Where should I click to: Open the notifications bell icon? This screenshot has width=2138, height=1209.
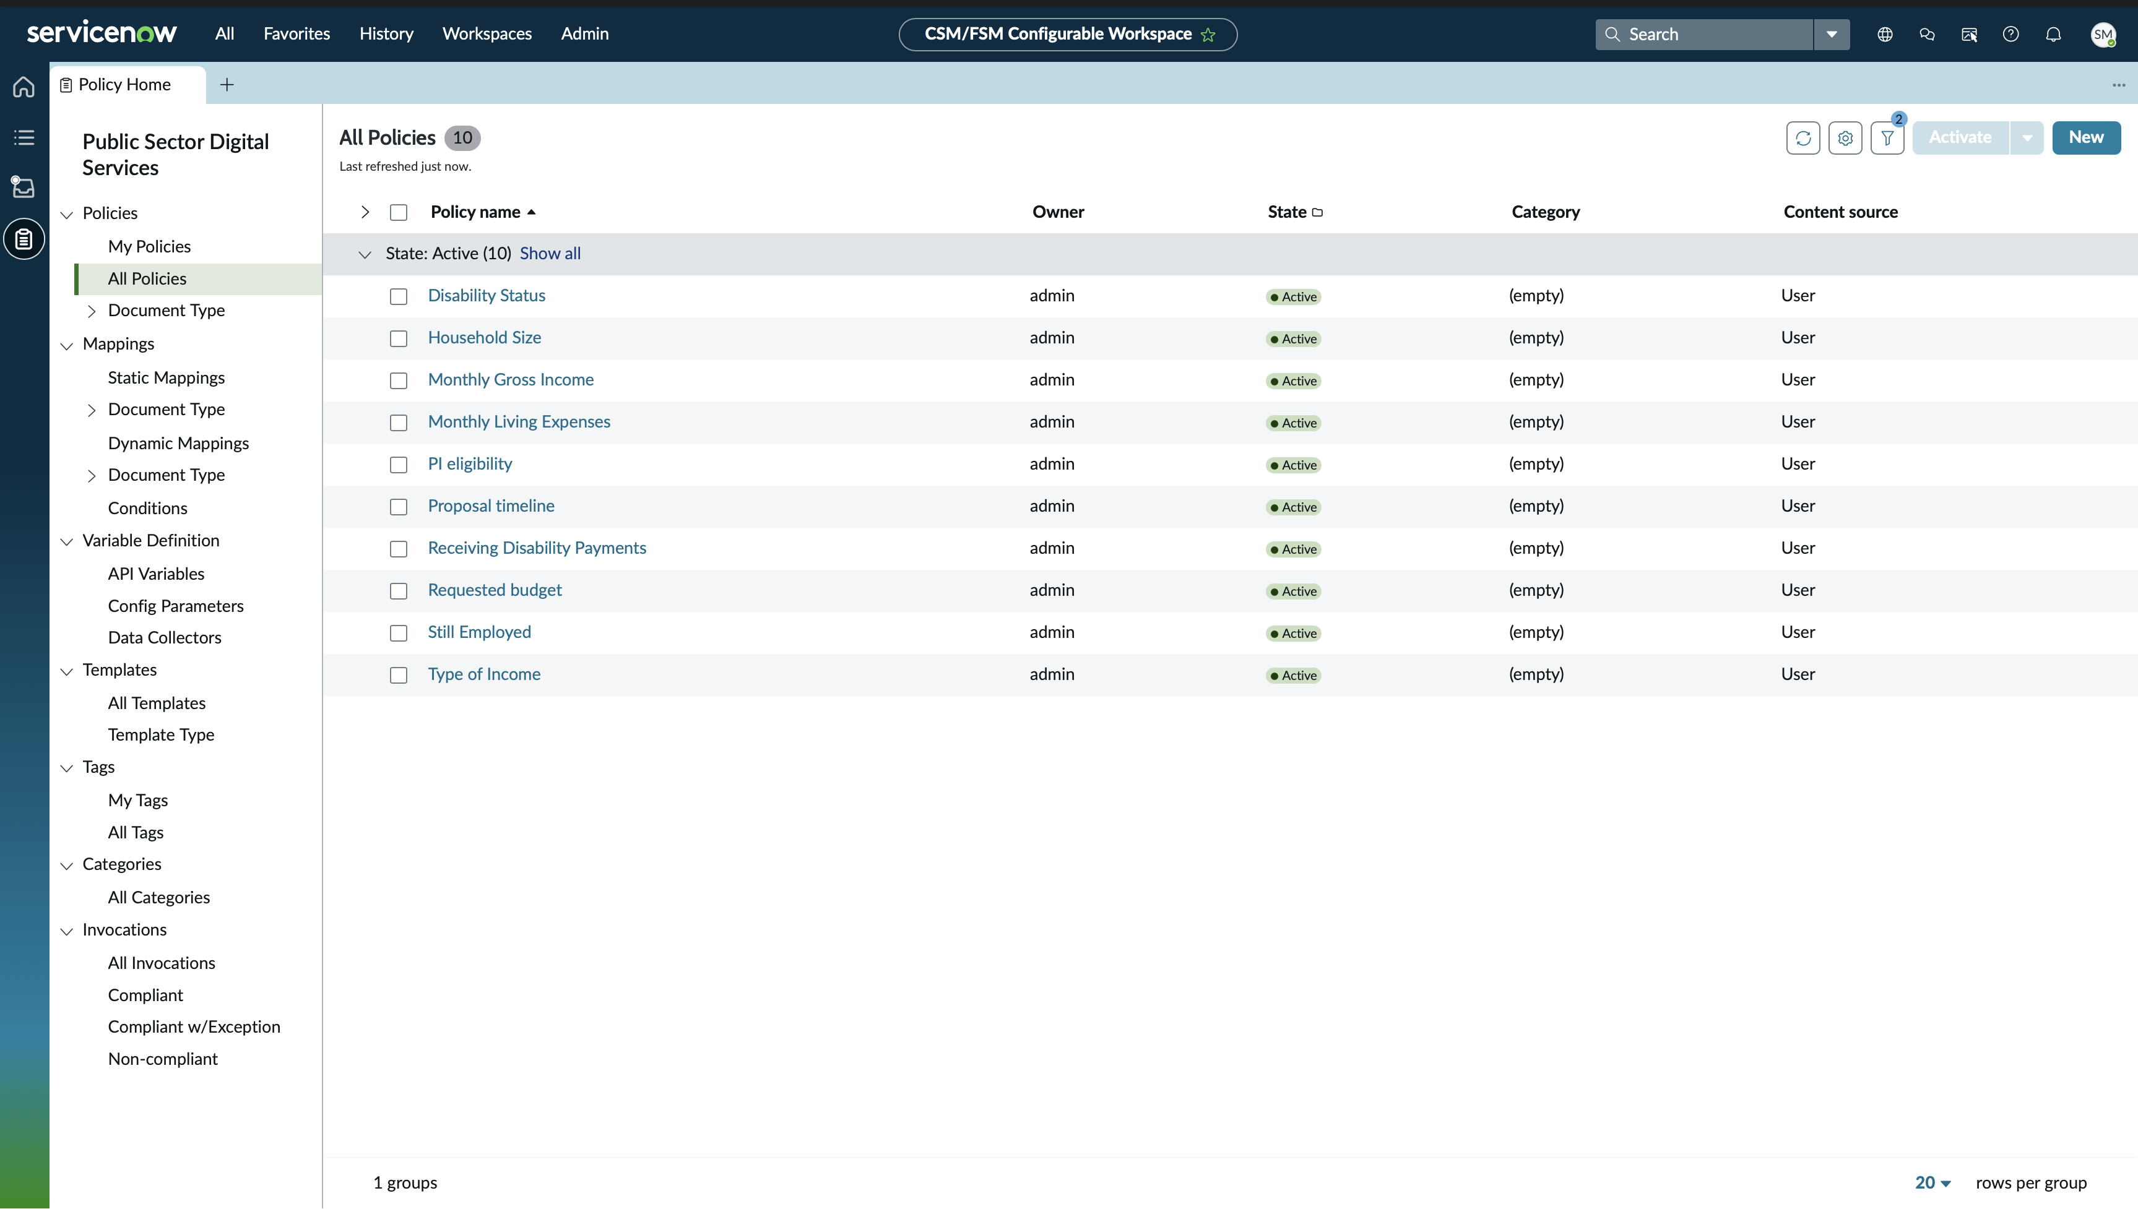click(2053, 34)
